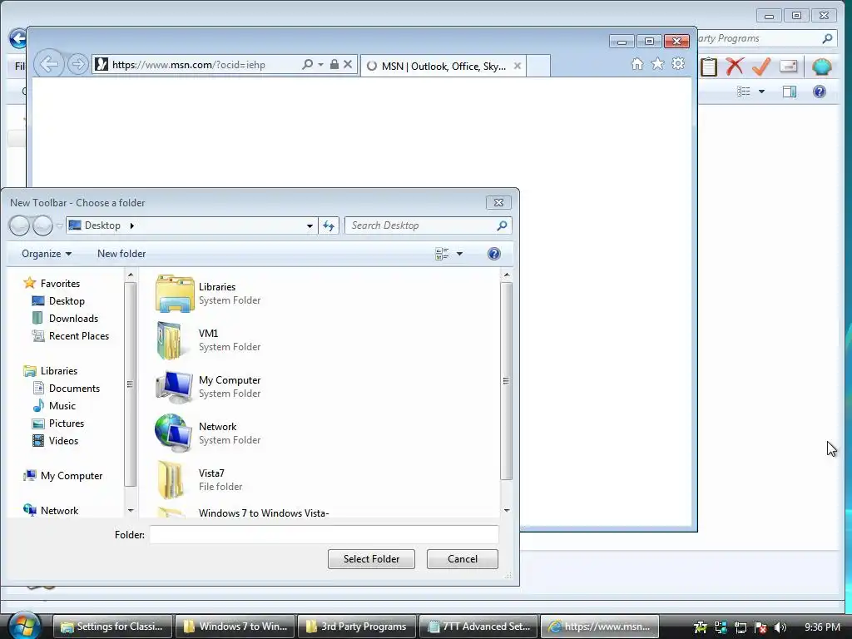
Task: Select Documents library in navigation pane
Action: [x=67, y=389]
